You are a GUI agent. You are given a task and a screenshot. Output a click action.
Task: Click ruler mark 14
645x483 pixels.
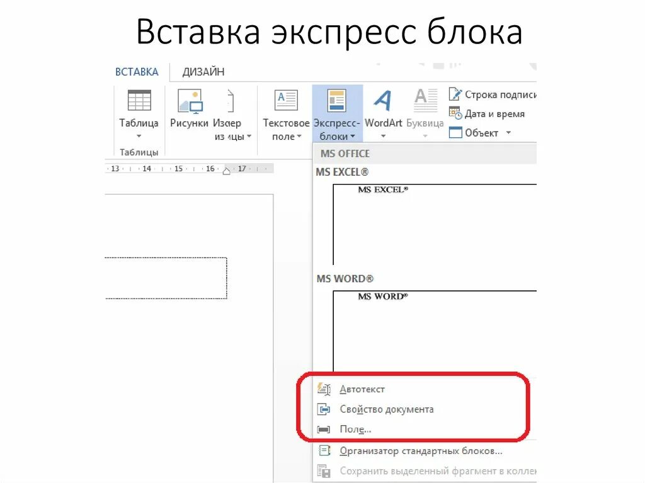tap(147, 169)
